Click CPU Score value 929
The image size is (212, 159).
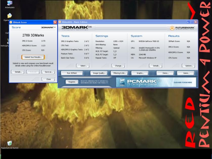tap(43, 50)
